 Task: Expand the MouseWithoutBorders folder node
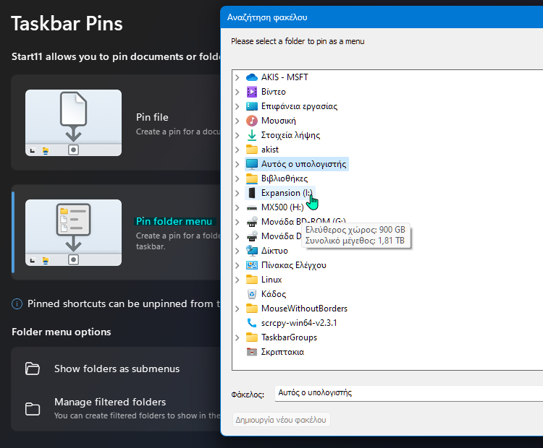(x=237, y=309)
